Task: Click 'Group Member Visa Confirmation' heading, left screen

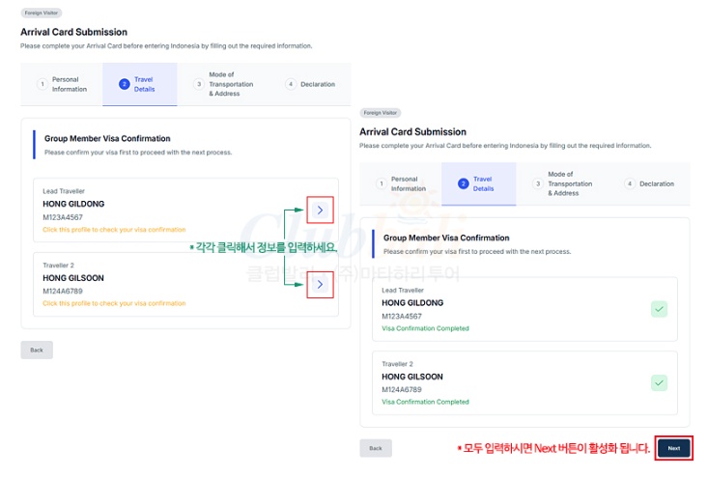Action: pyautogui.click(x=107, y=138)
